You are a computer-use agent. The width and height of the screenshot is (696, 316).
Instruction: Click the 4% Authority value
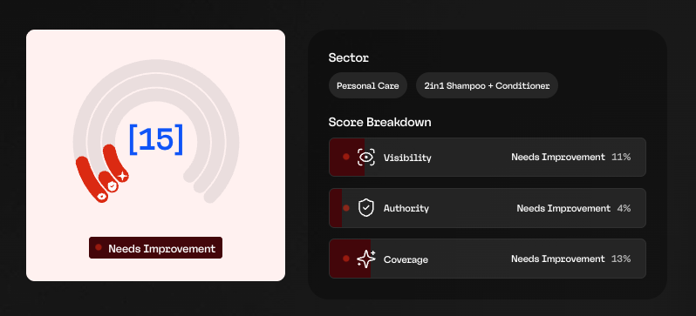point(624,208)
